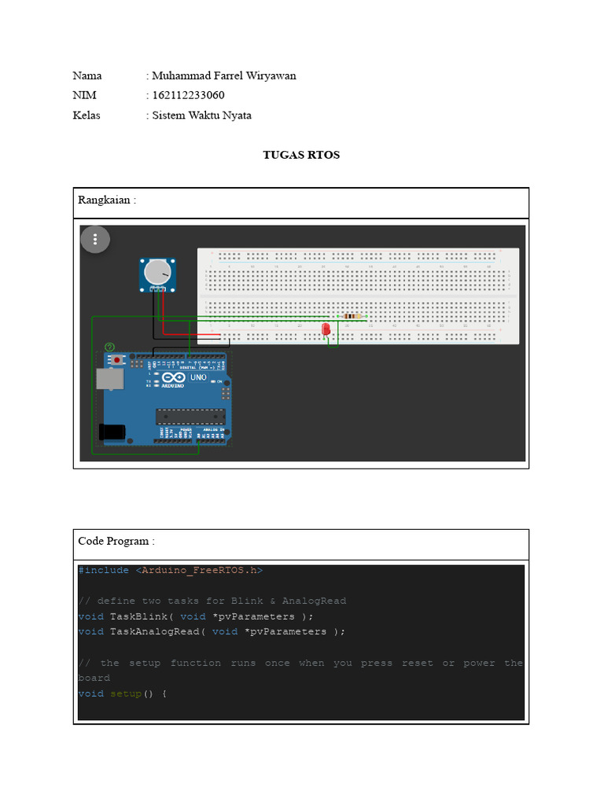Select the red LED on breadboard
This screenshot has height=805, width=604.
pyautogui.click(x=326, y=329)
